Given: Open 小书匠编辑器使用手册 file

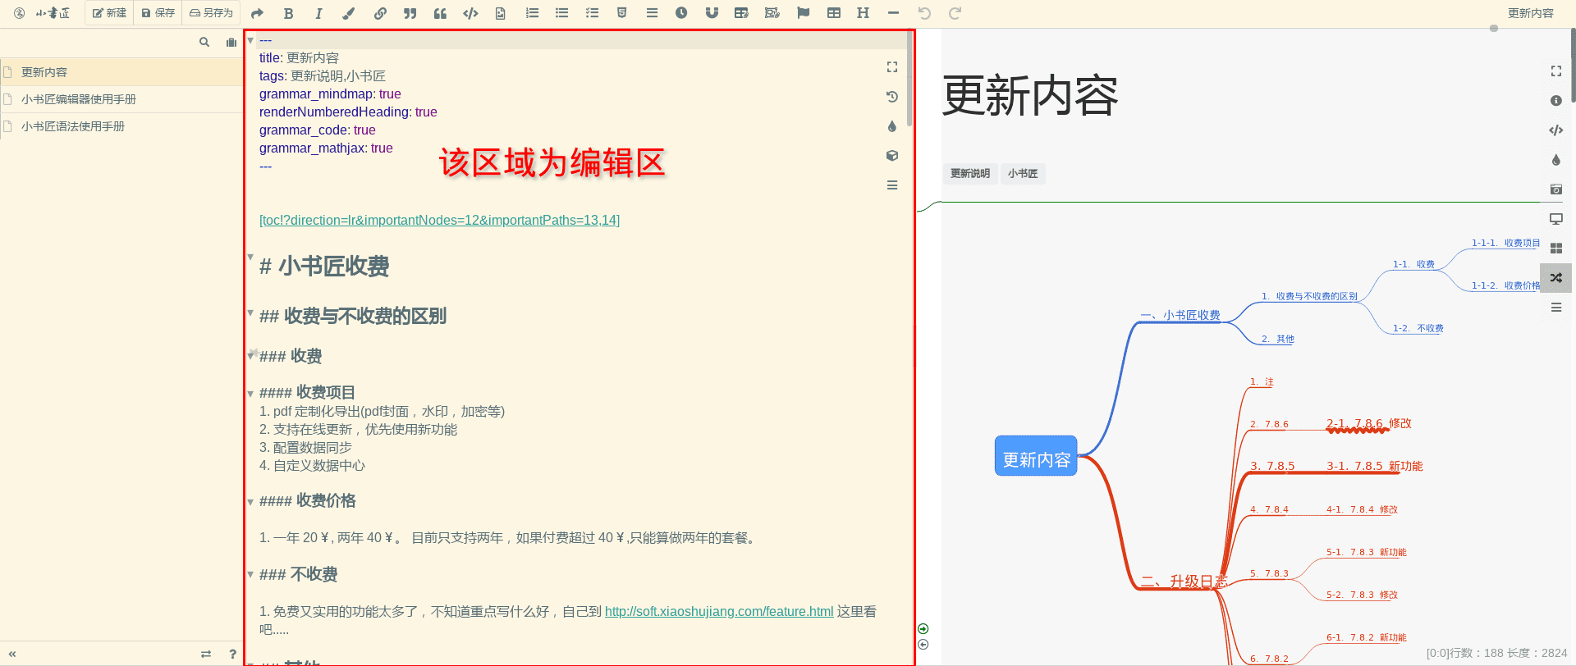Looking at the screenshot, I should pyautogui.click(x=121, y=99).
